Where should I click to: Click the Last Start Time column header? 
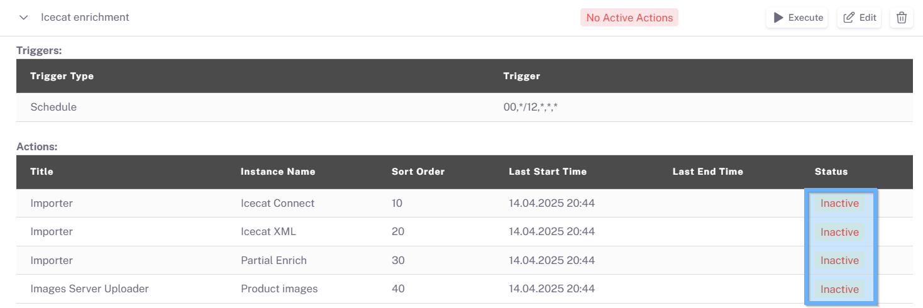(548, 172)
